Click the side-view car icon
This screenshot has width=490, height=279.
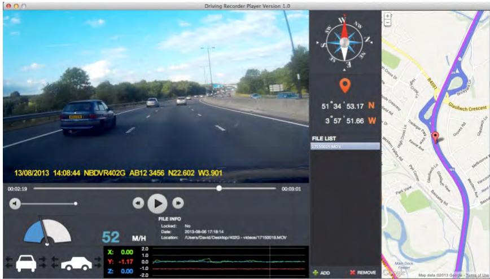click(x=76, y=264)
